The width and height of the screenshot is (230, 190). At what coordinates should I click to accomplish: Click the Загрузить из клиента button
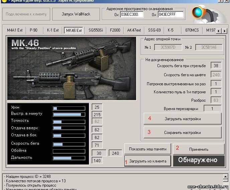click(x=147, y=161)
